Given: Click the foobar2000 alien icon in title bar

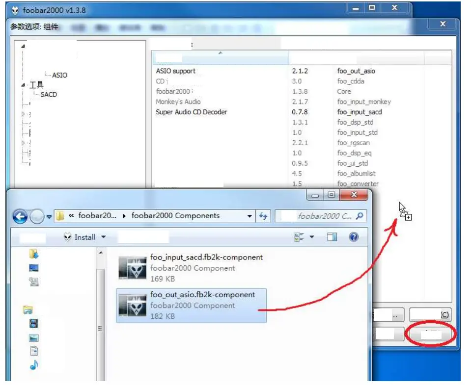Looking at the screenshot, I should click(x=15, y=10).
